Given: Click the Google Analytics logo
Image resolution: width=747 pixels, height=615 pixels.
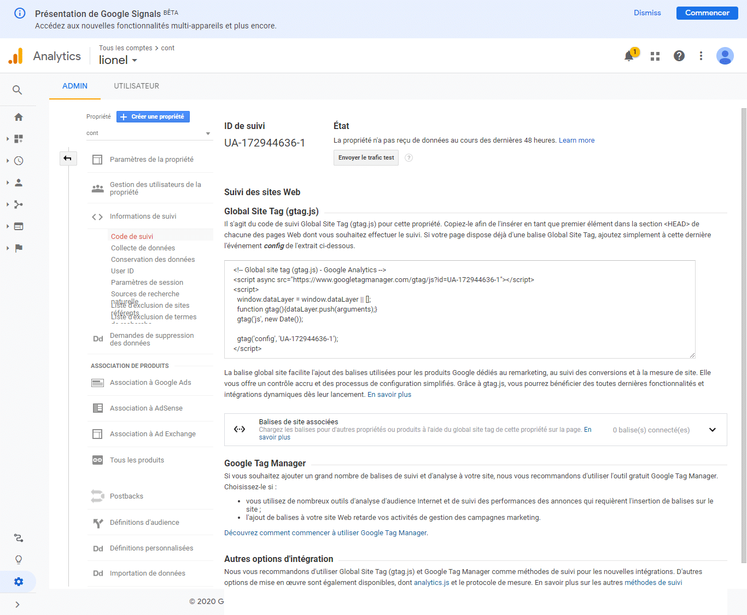Looking at the screenshot, I should pyautogui.click(x=16, y=56).
